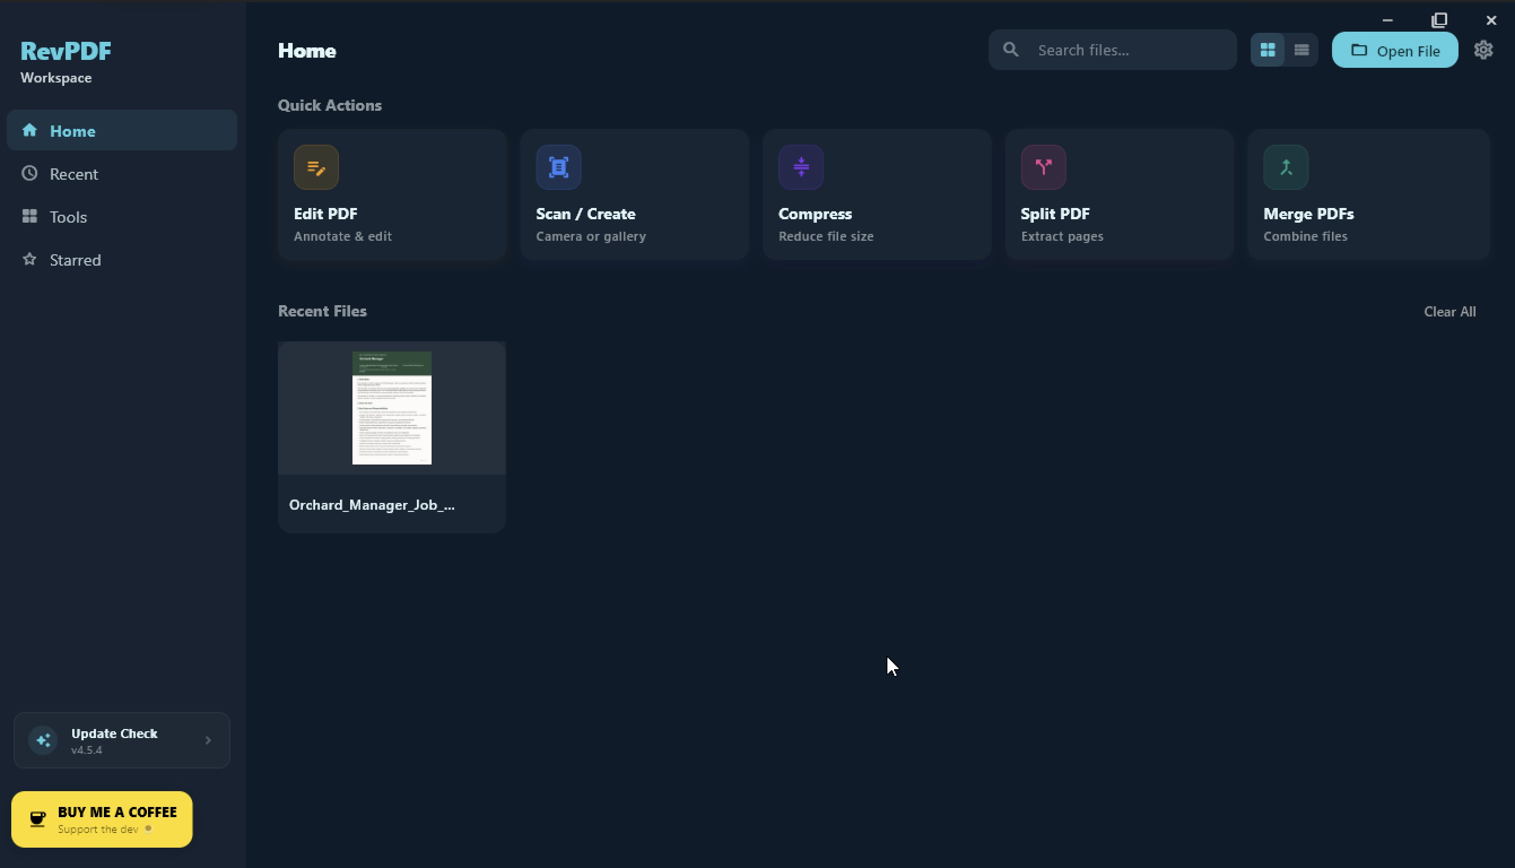Click the Compress arrows icon
Image resolution: width=1515 pixels, height=868 pixels.
[800, 167]
